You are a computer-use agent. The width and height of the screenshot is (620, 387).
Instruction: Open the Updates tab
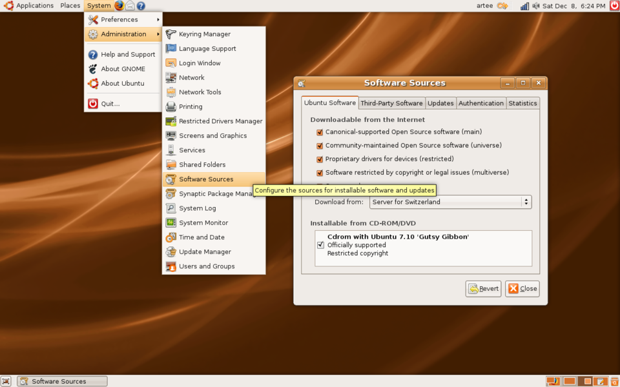point(440,103)
